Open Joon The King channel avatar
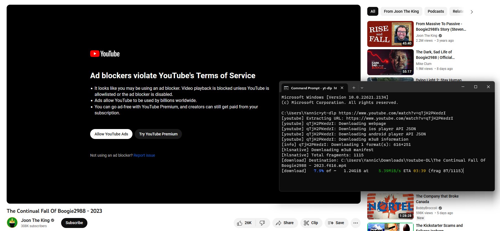 pos(12,223)
